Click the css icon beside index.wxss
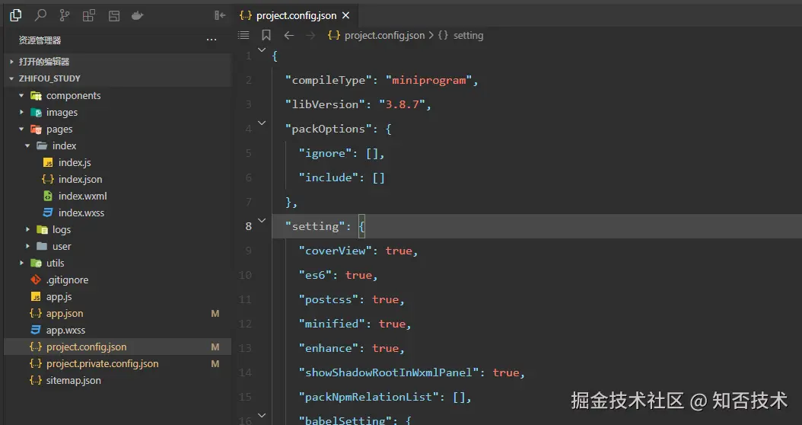Viewport: 802px width, 425px height. pyautogui.click(x=48, y=212)
